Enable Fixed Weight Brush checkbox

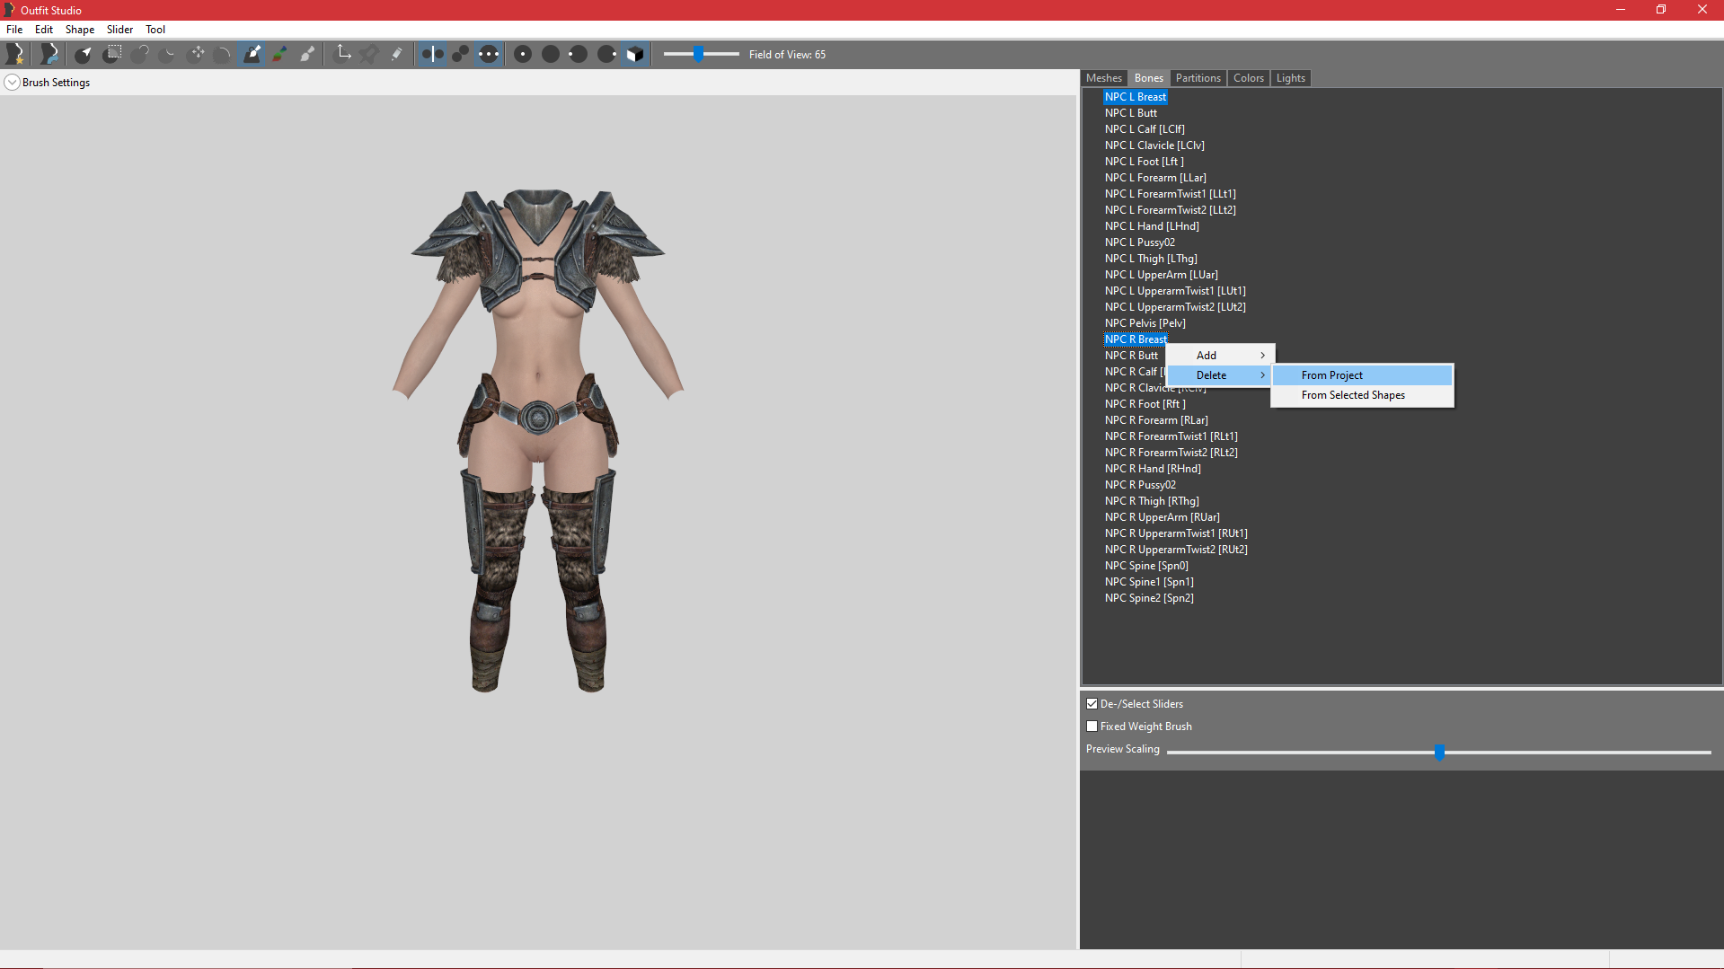[1092, 727]
